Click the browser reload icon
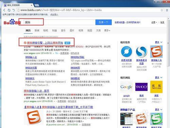The image size is (170, 128). click(9, 10)
